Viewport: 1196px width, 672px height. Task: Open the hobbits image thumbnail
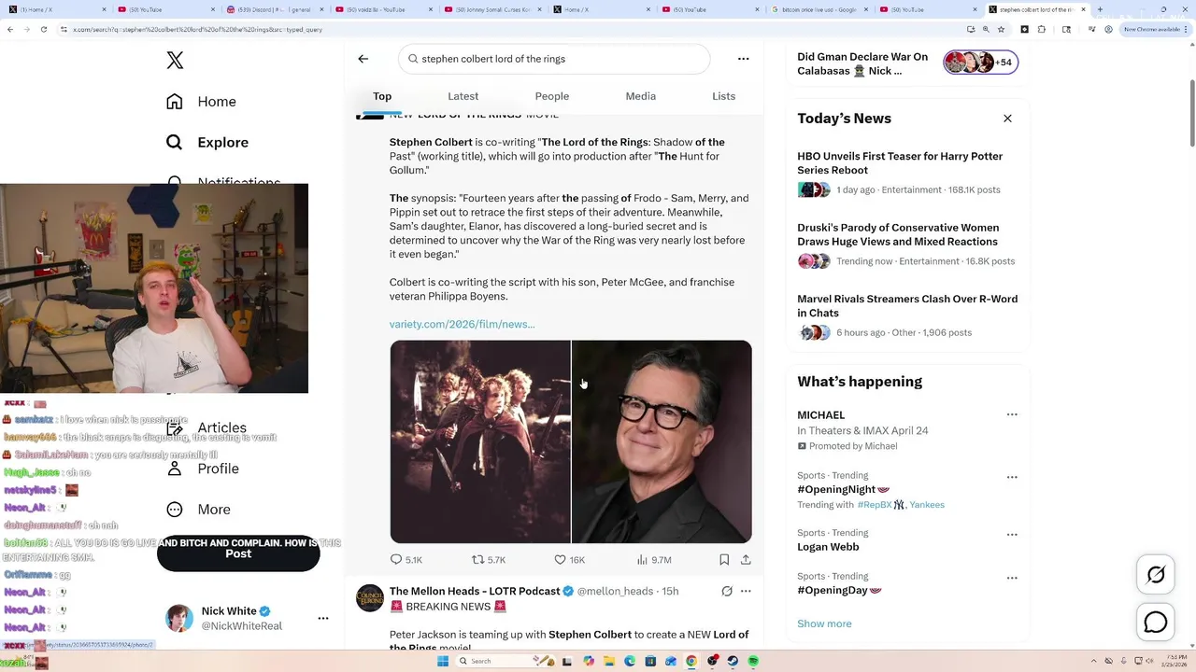(480, 441)
